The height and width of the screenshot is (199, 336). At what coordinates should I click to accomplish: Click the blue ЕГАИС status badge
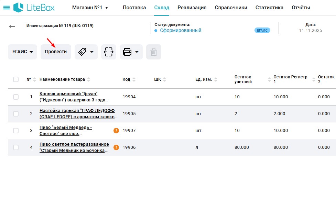tap(262, 30)
